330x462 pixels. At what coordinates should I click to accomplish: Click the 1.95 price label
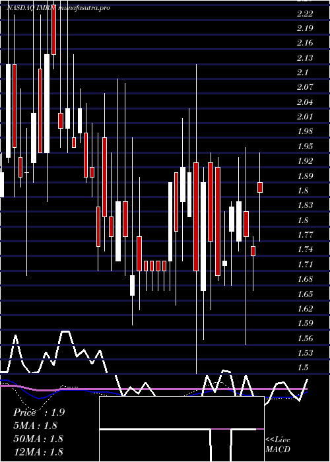pyautogui.click(x=305, y=147)
